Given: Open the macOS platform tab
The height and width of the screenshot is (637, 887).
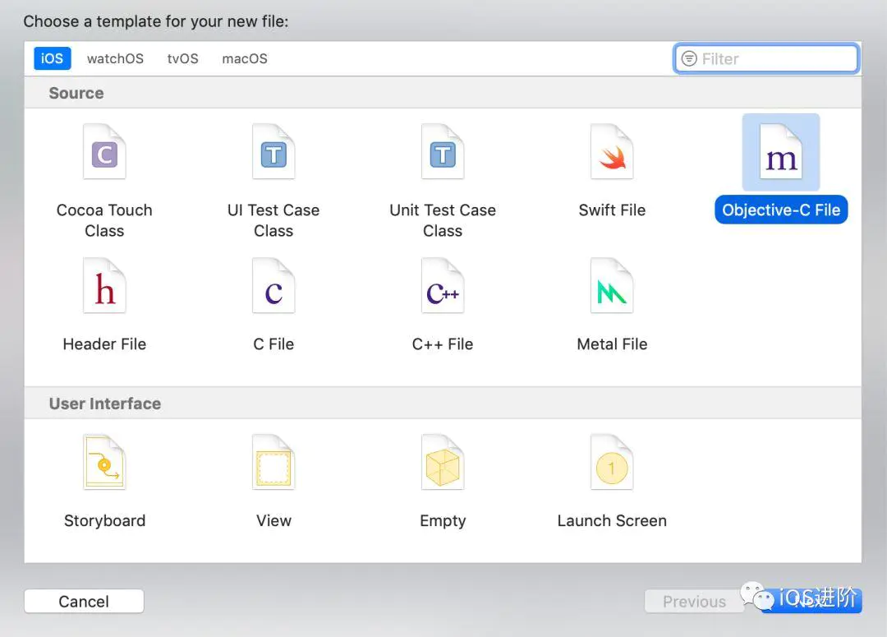Looking at the screenshot, I should (245, 58).
